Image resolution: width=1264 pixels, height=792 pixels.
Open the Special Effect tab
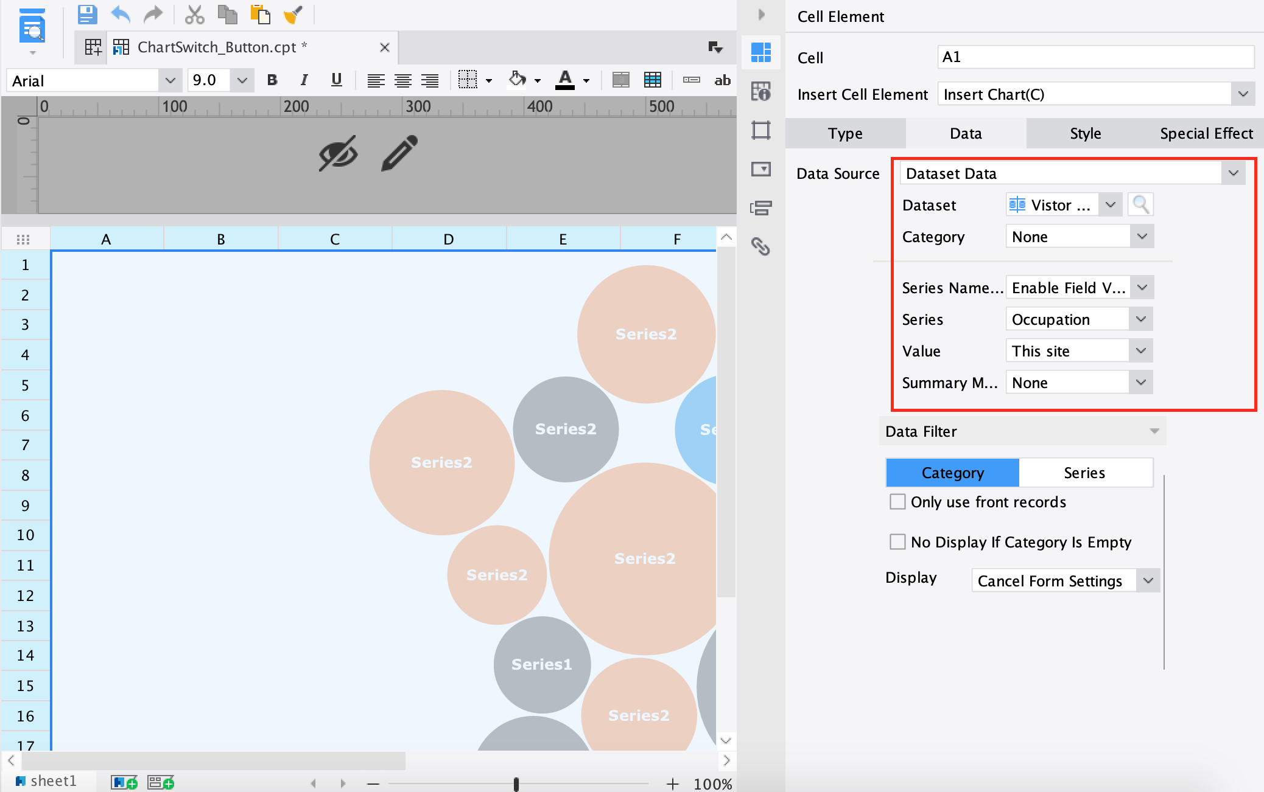[x=1206, y=133]
